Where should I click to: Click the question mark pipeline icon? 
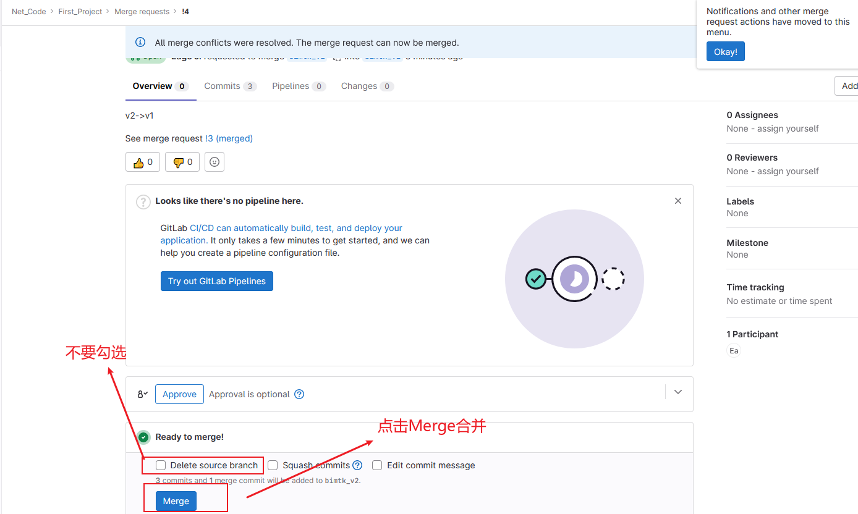tap(143, 201)
